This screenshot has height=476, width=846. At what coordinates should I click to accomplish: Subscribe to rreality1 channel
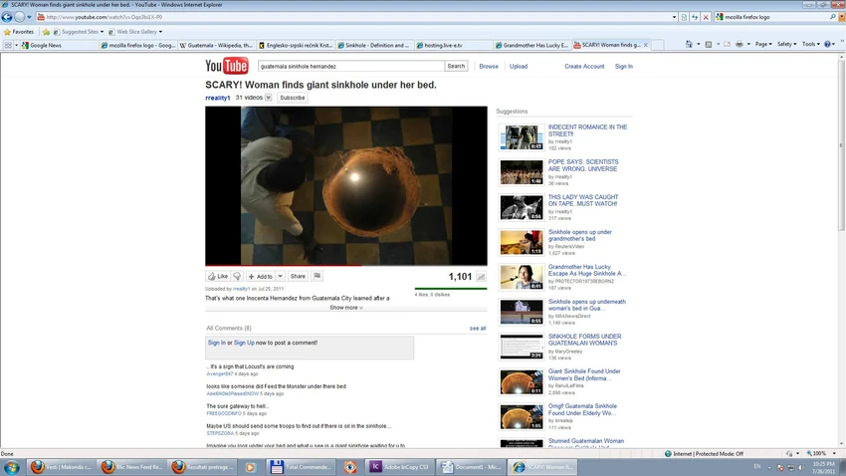(x=292, y=98)
